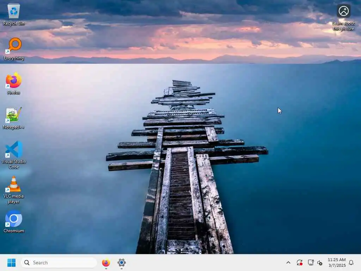
Task: Select the Chromium desktop shortcut
Action: pos(14,222)
